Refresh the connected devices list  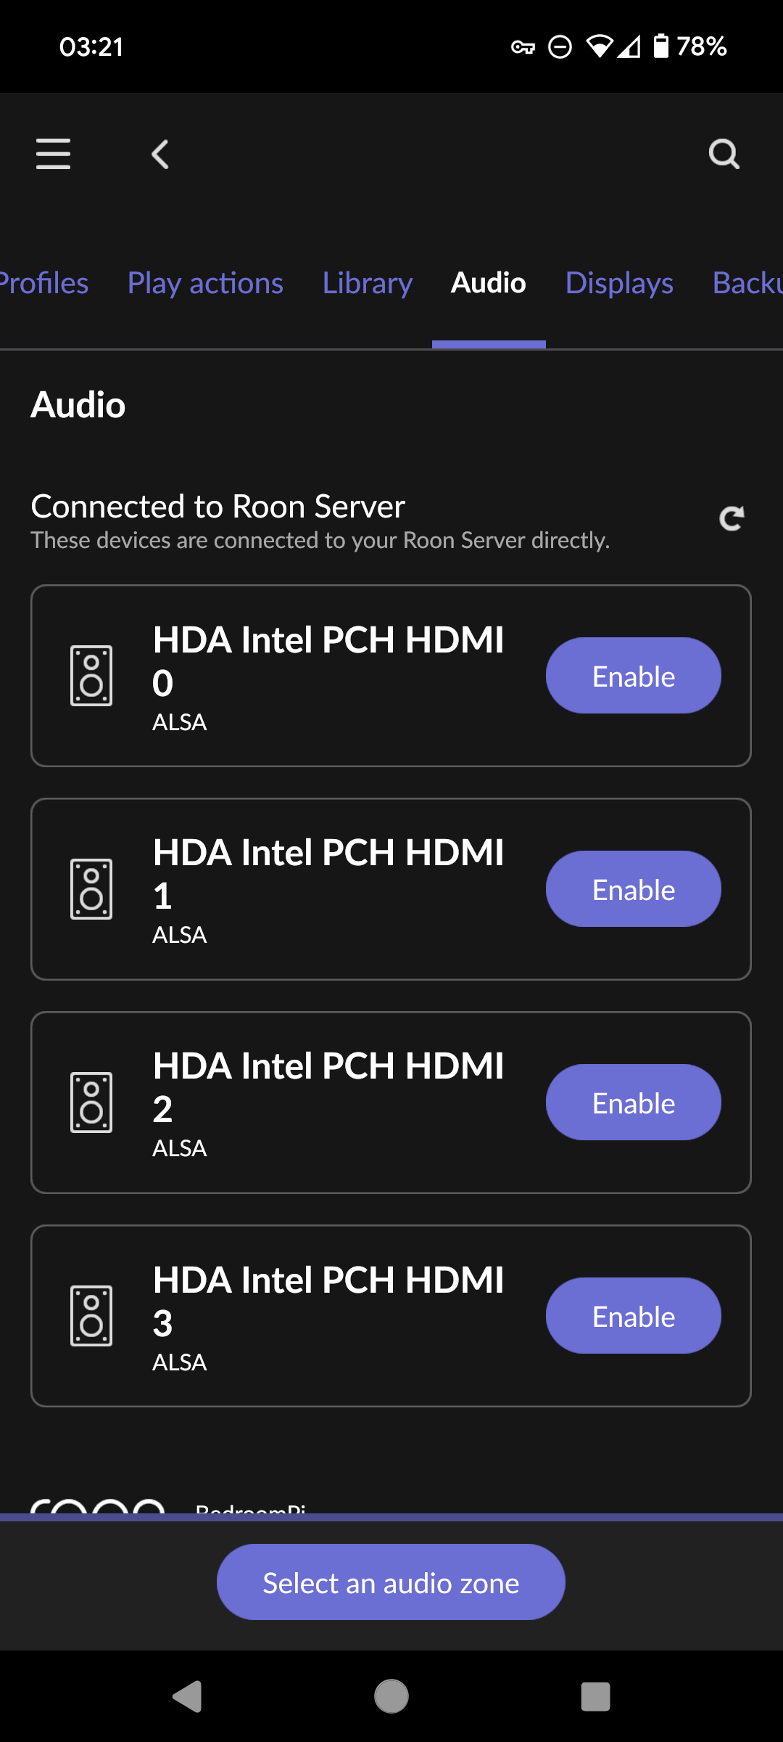click(732, 518)
